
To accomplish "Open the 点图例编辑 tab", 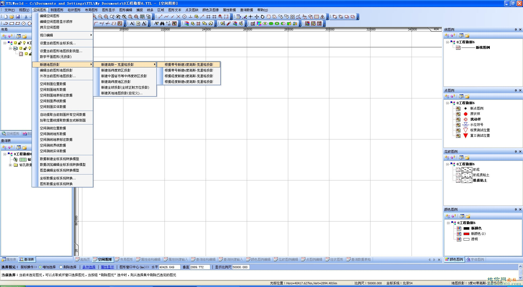I will (312, 260).
